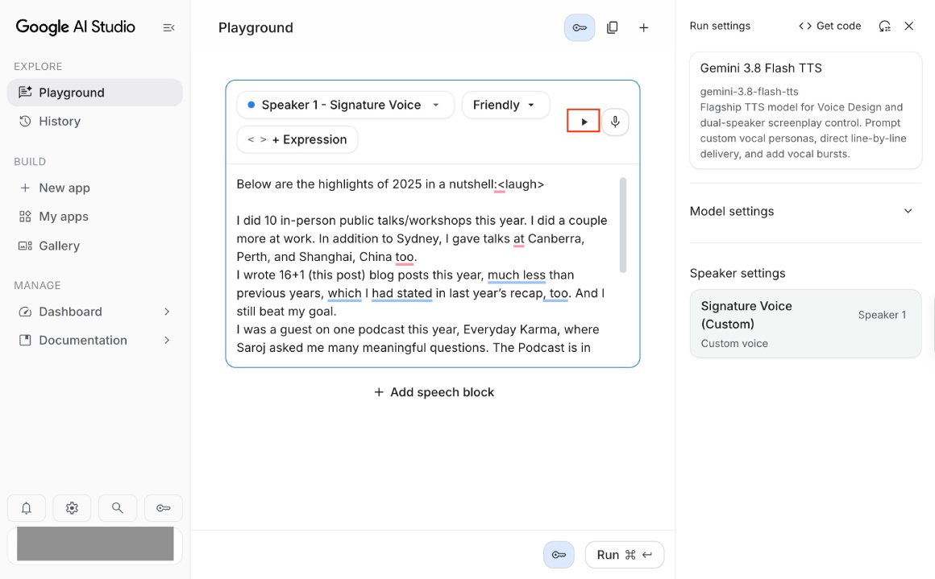935x579 pixels.
Task: Open Playground in the sidebar
Action: pyautogui.click(x=95, y=93)
